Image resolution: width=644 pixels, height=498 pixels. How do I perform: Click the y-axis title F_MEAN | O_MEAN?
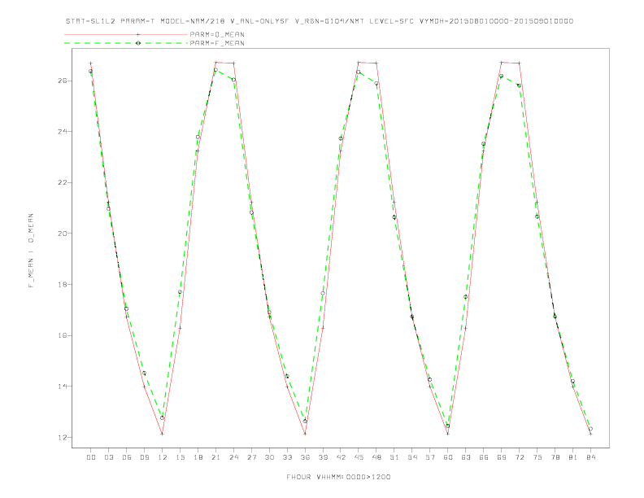[31, 251]
